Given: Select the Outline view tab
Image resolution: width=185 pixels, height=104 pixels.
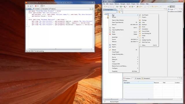Looking at the screenshot, I should tap(171, 10).
